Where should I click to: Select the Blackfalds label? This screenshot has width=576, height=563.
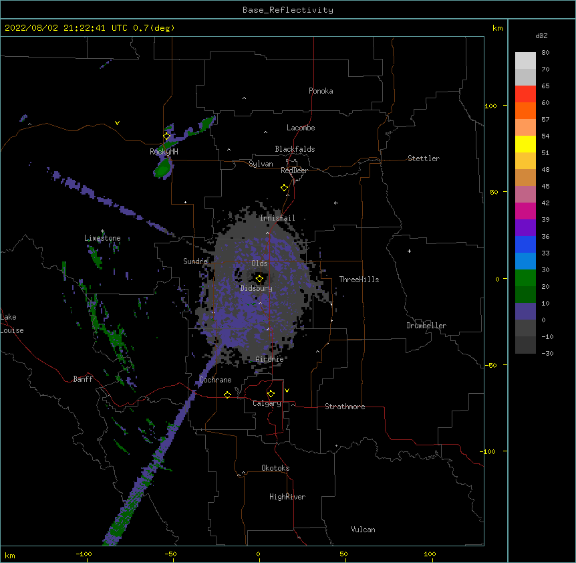click(295, 149)
